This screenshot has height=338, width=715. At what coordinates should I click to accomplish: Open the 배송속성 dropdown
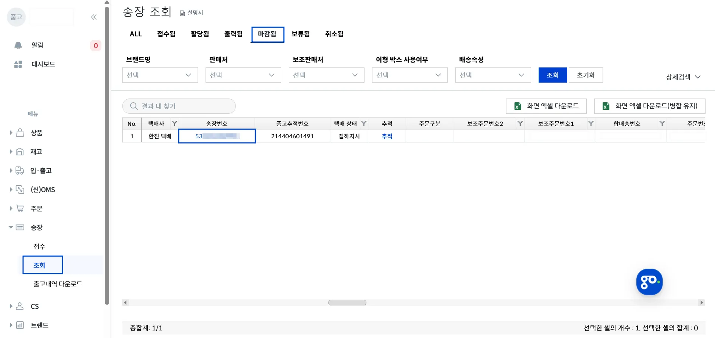[x=493, y=75]
